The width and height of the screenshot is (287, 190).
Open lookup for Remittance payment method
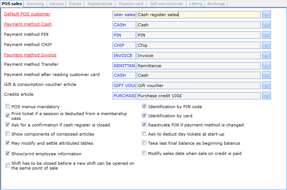266,66
